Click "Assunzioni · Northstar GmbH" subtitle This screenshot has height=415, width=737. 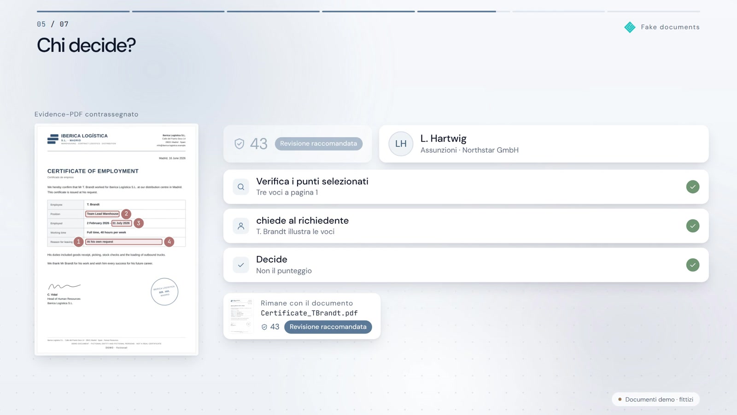[x=469, y=150]
